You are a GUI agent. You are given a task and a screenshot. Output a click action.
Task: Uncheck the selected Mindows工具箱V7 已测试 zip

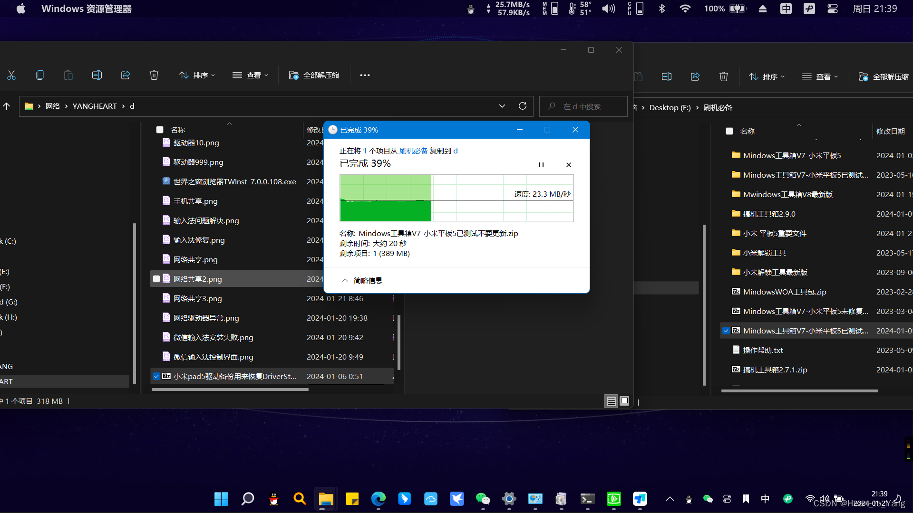726,331
